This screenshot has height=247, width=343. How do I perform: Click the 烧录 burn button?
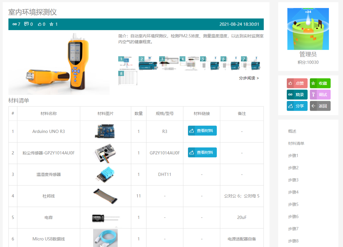(x=297, y=95)
